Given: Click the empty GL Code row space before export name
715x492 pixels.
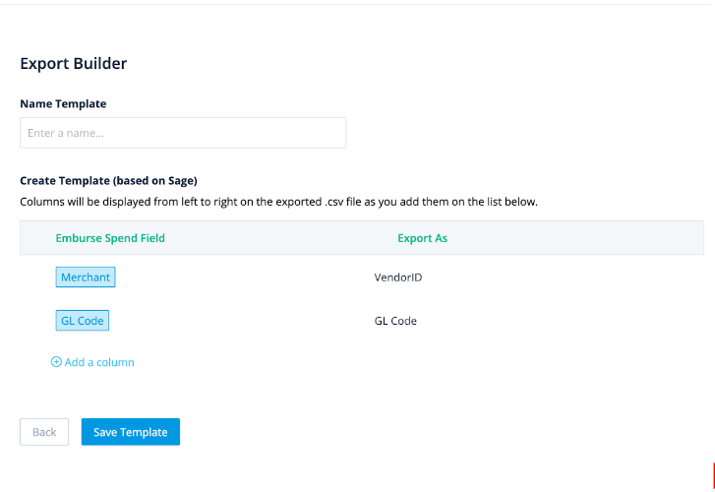Looking at the screenshot, I should point(242,321).
